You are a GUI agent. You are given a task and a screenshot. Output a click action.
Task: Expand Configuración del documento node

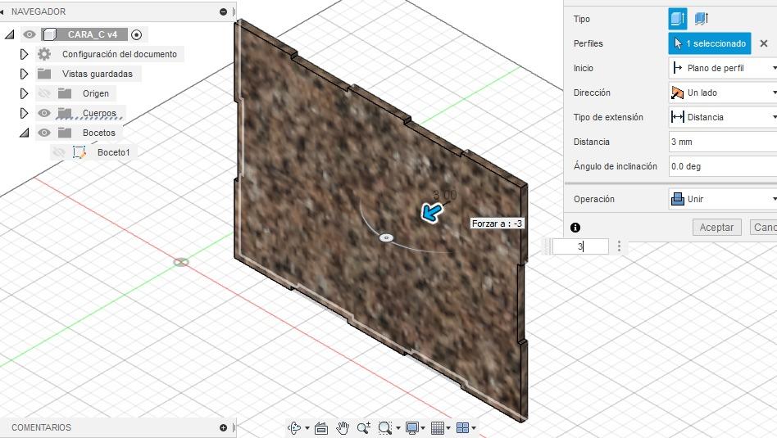coord(24,54)
